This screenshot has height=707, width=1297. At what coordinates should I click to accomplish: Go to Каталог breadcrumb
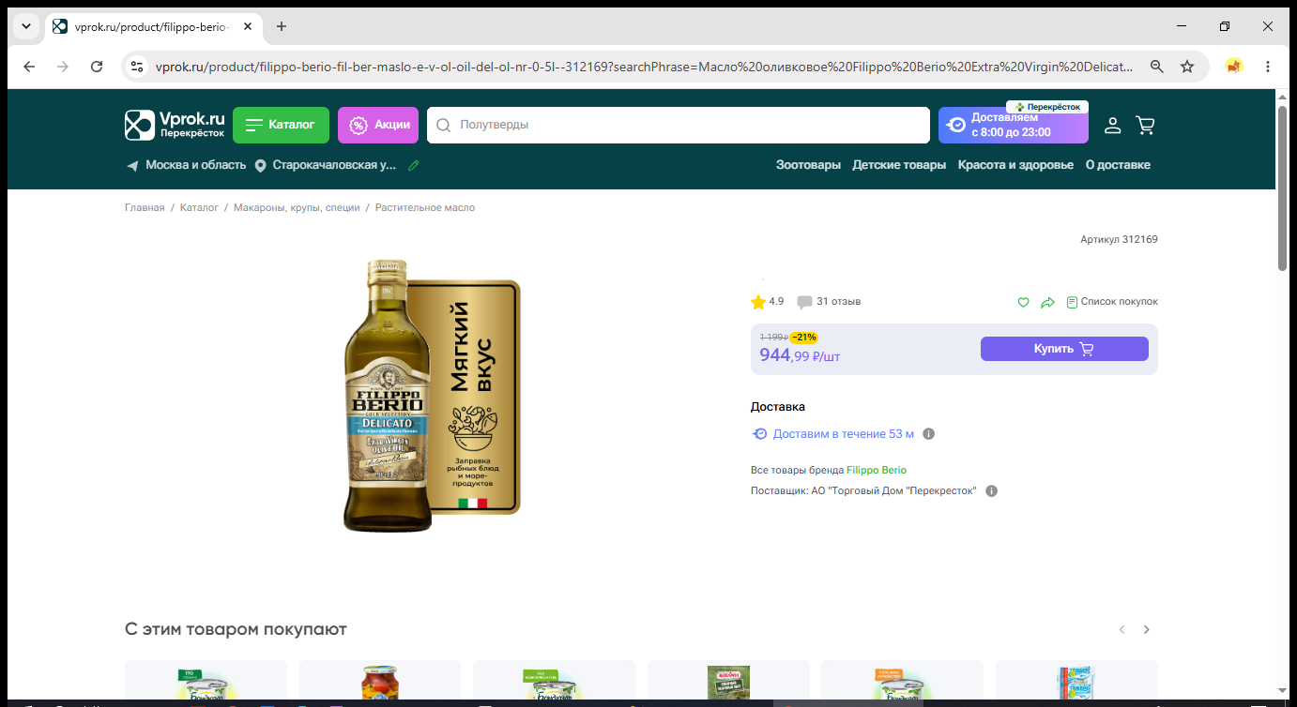[x=199, y=207]
